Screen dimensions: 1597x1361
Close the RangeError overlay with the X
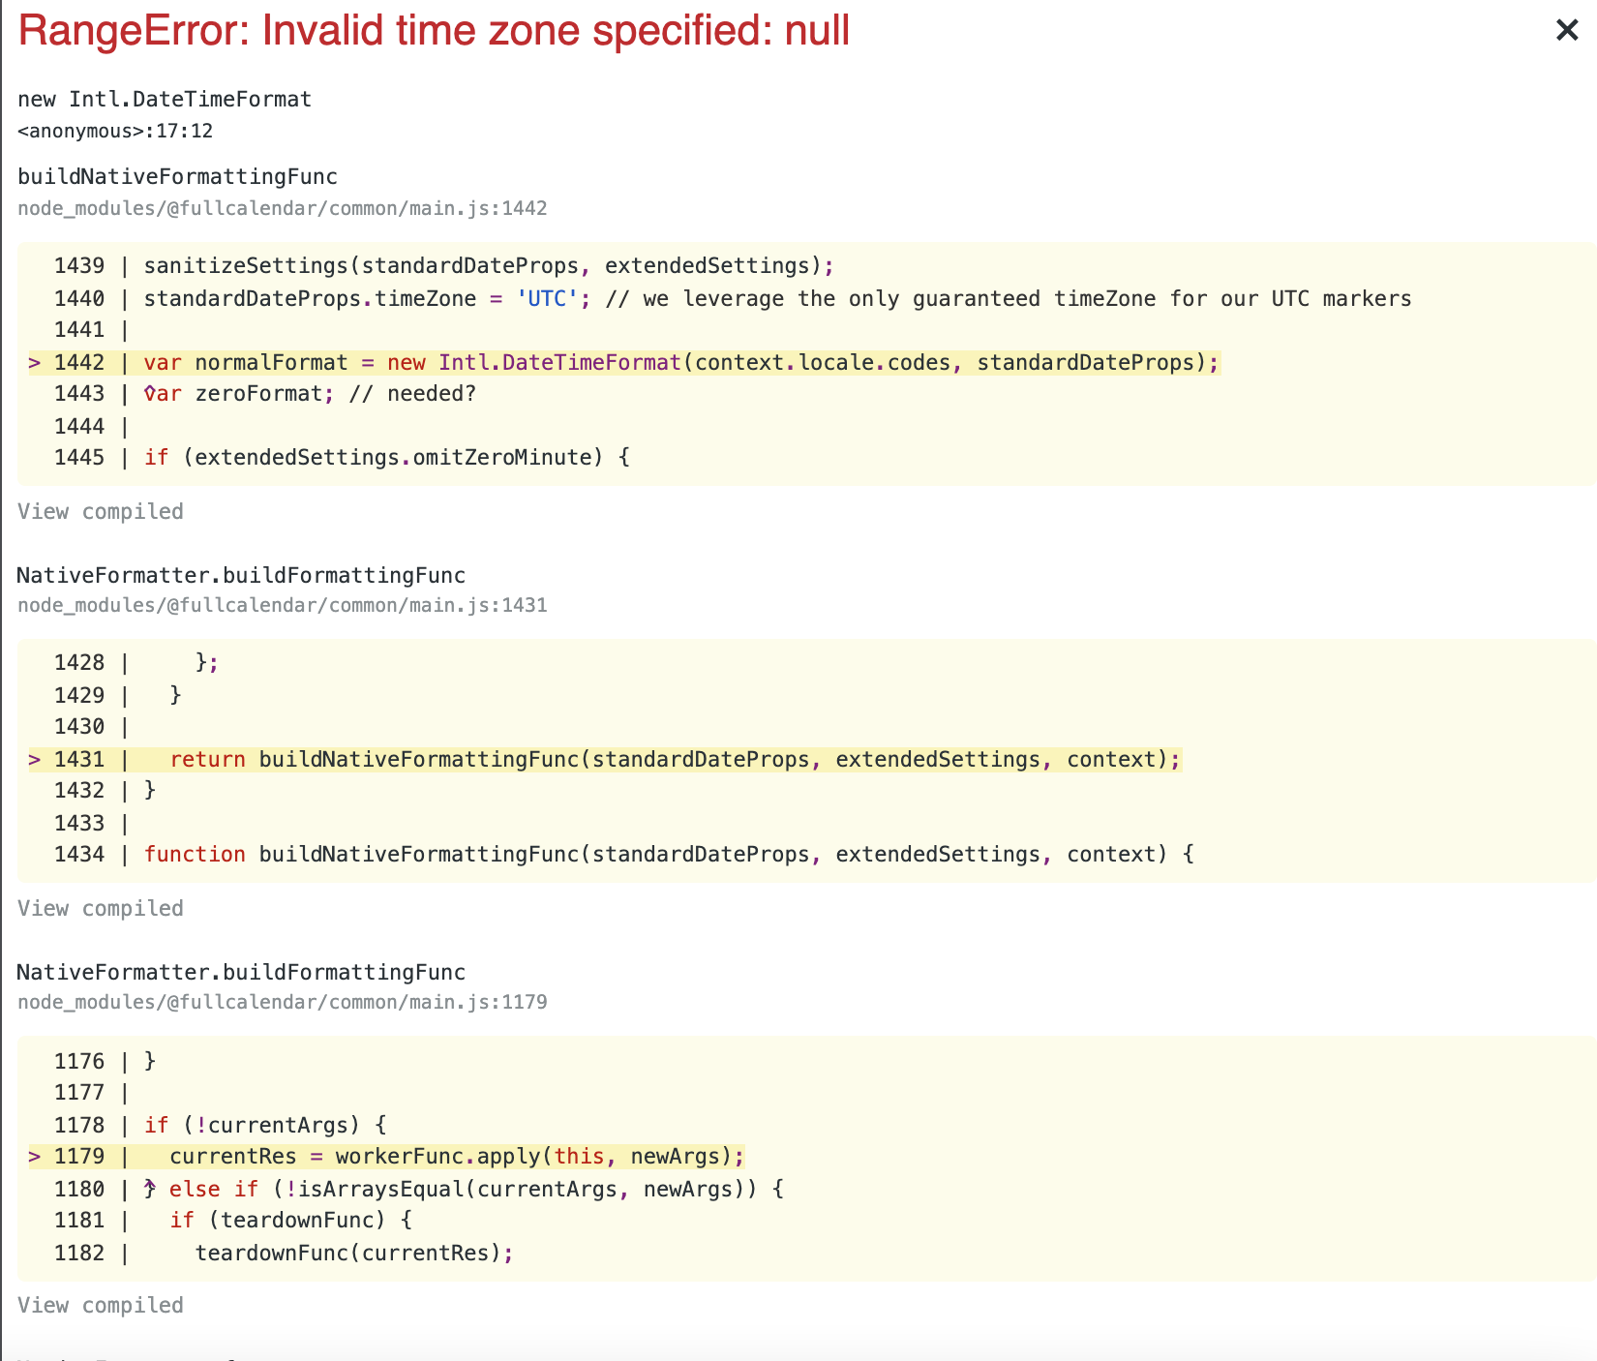[x=1566, y=30]
